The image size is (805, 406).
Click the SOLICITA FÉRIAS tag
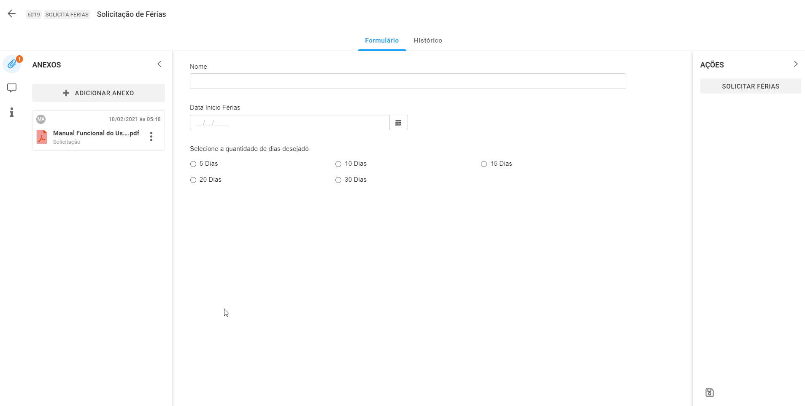click(x=67, y=15)
